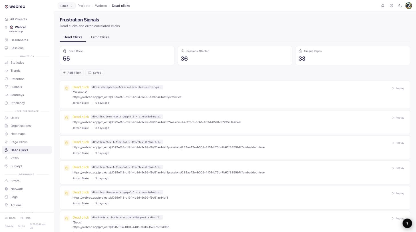The image size is (416, 232).
Task: Click the 951f782e project URL text
Action: coord(121,227)
